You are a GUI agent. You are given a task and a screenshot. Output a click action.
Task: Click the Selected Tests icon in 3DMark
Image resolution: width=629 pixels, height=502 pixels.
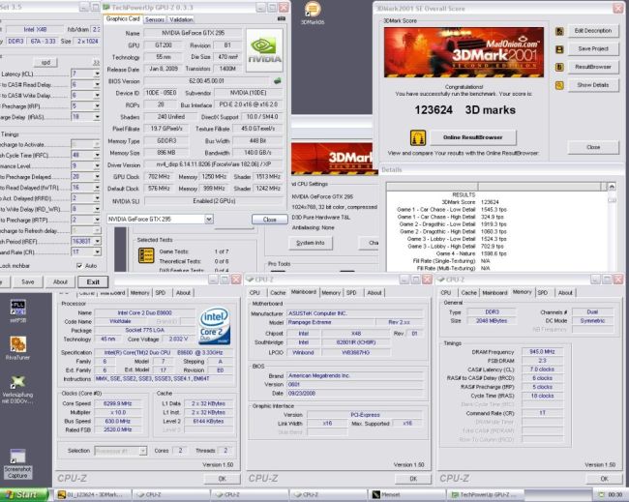click(x=146, y=255)
